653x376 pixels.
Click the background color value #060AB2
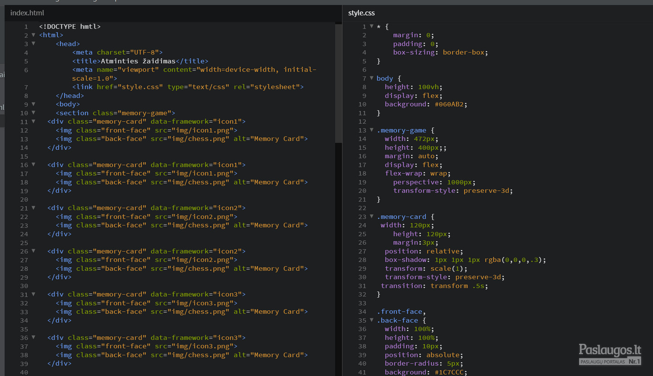(449, 104)
